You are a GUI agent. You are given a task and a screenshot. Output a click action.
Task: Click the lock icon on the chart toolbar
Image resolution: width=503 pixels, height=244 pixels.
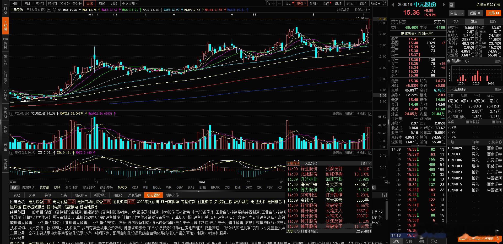(x=268, y=3)
